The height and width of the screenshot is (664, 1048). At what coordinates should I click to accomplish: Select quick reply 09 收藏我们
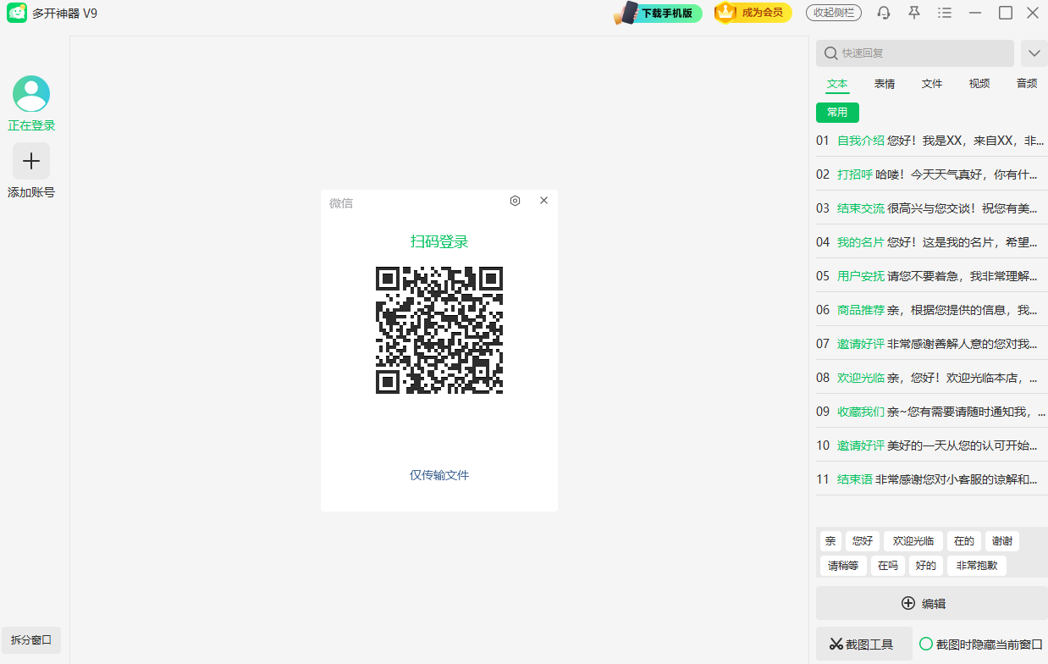(x=932, y=412)
